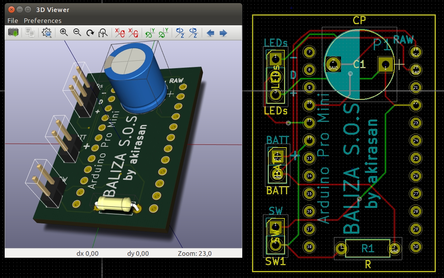
Task: Click the CP value label above the capacitor
Action: 359,20
